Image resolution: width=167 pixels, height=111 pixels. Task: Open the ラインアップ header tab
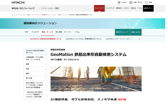click(99, 8)
